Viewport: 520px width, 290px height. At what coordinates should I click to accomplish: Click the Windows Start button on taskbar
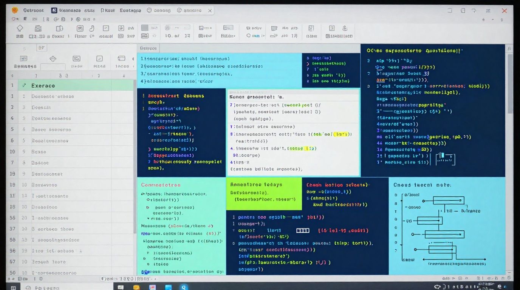point(13,287)
